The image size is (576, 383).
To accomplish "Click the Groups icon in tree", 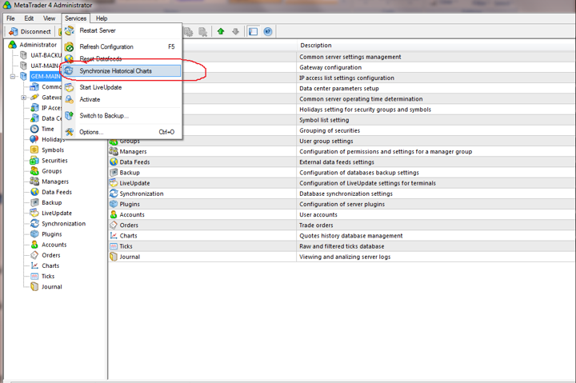I will coord(34,171).
